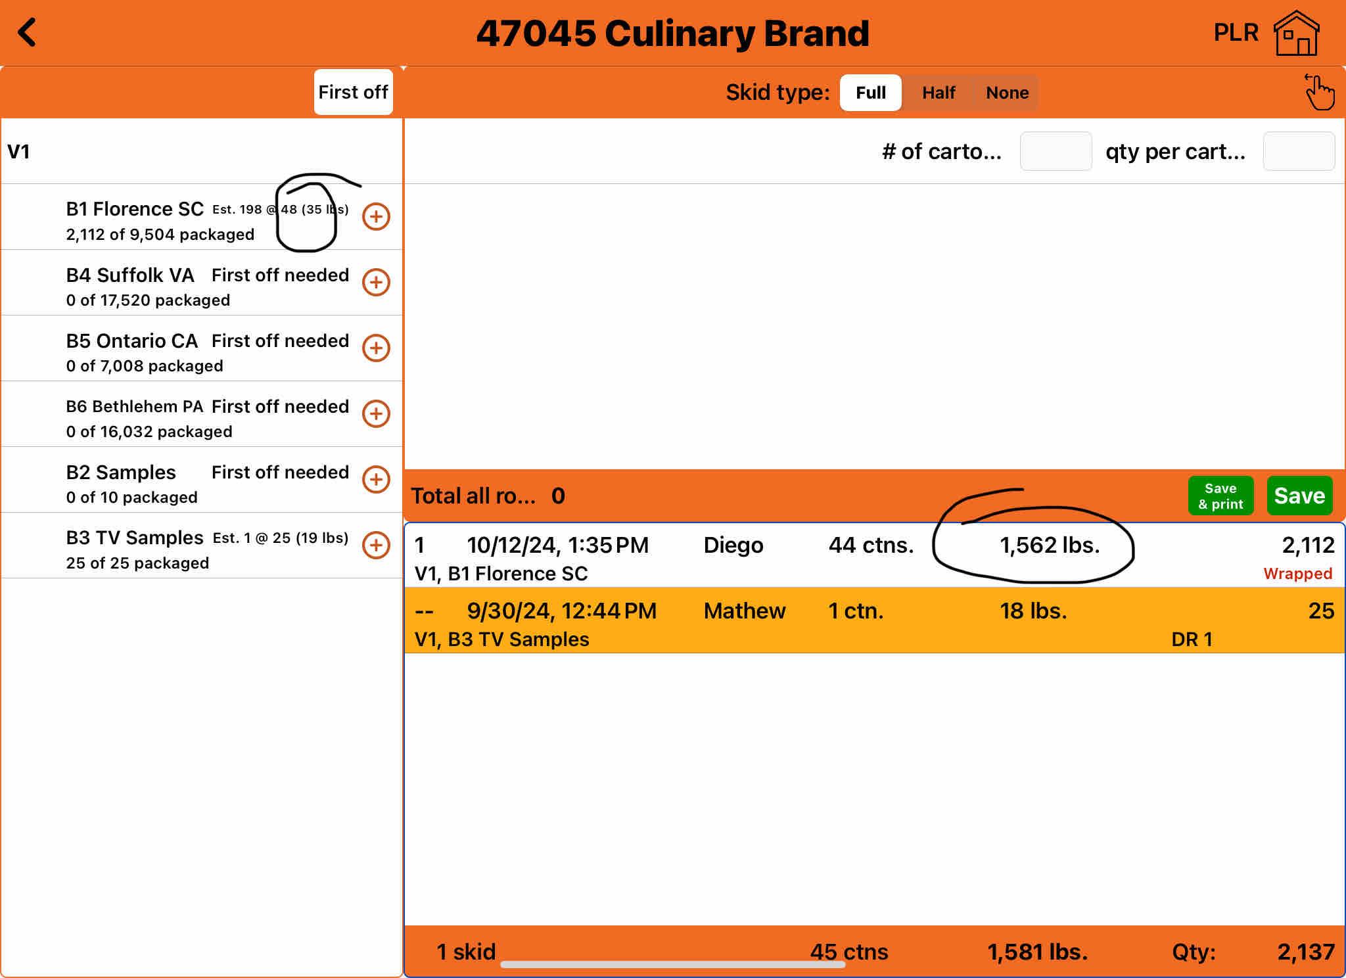The image size is (1346, 978).
Task: Open the home icon at top right
Action: pyautogui.click(x=1296, y=33)
